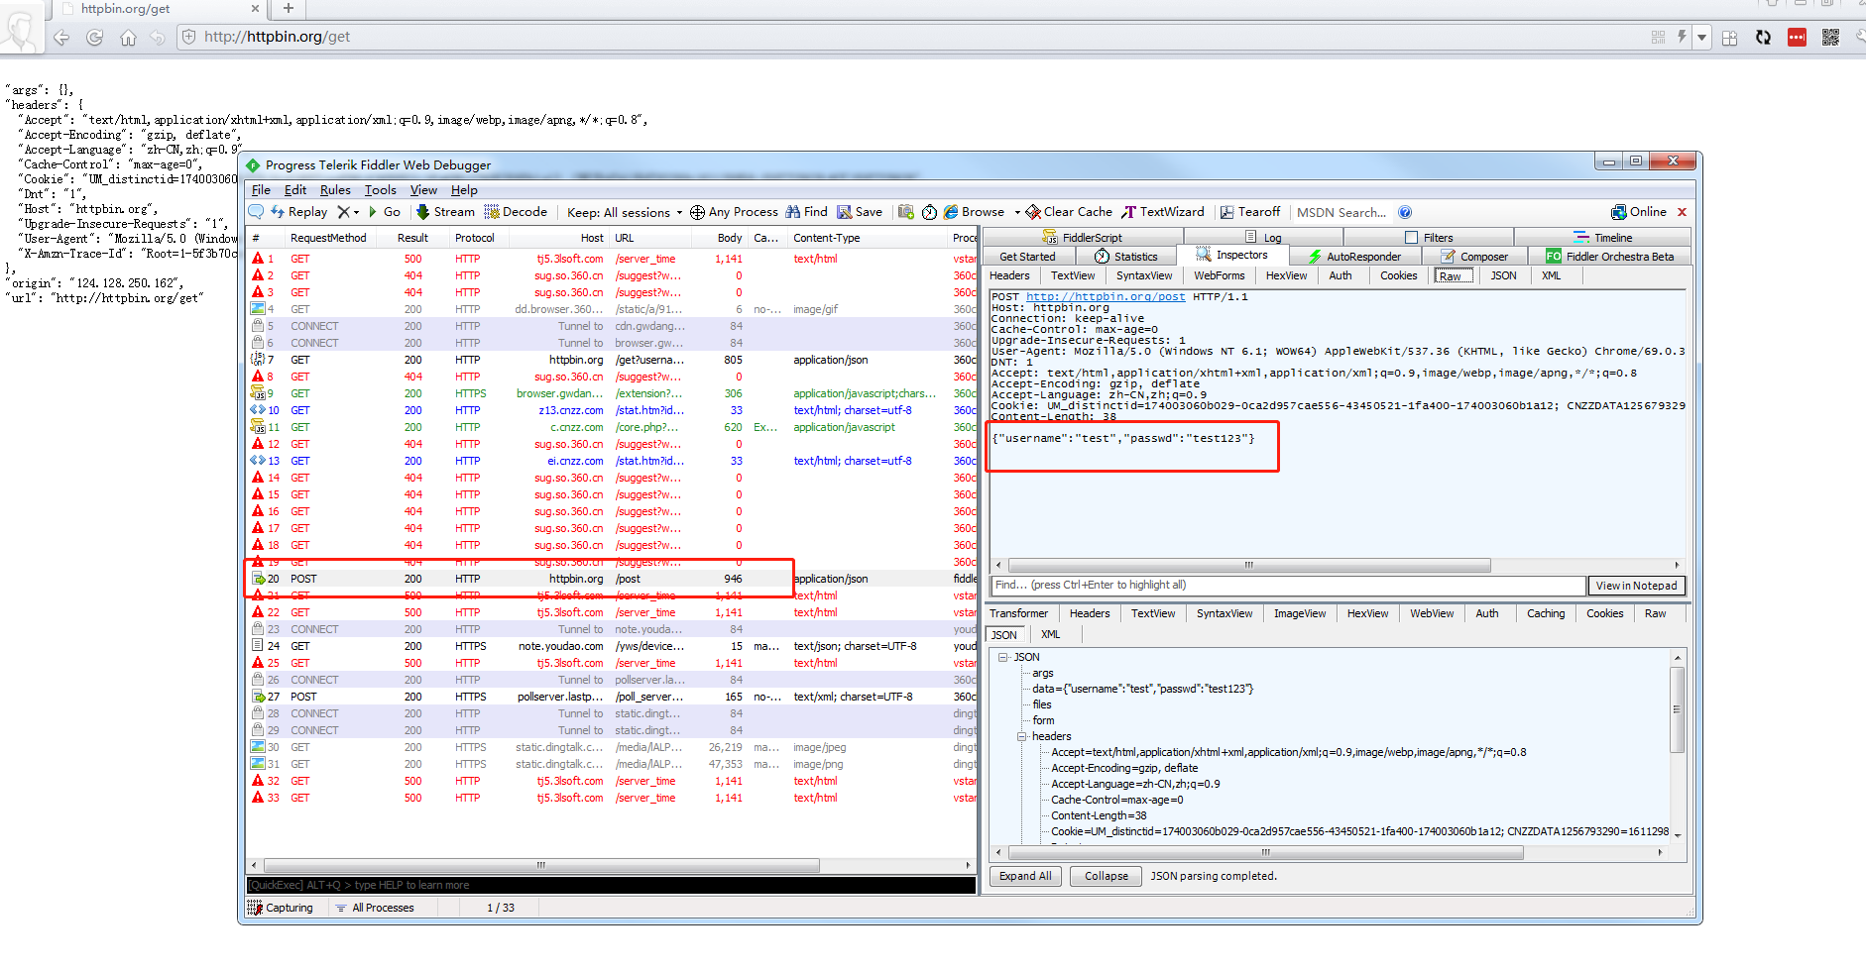Open the Rules menu
This screenshot has width=1866, height=972.
(x=335, y=190)
